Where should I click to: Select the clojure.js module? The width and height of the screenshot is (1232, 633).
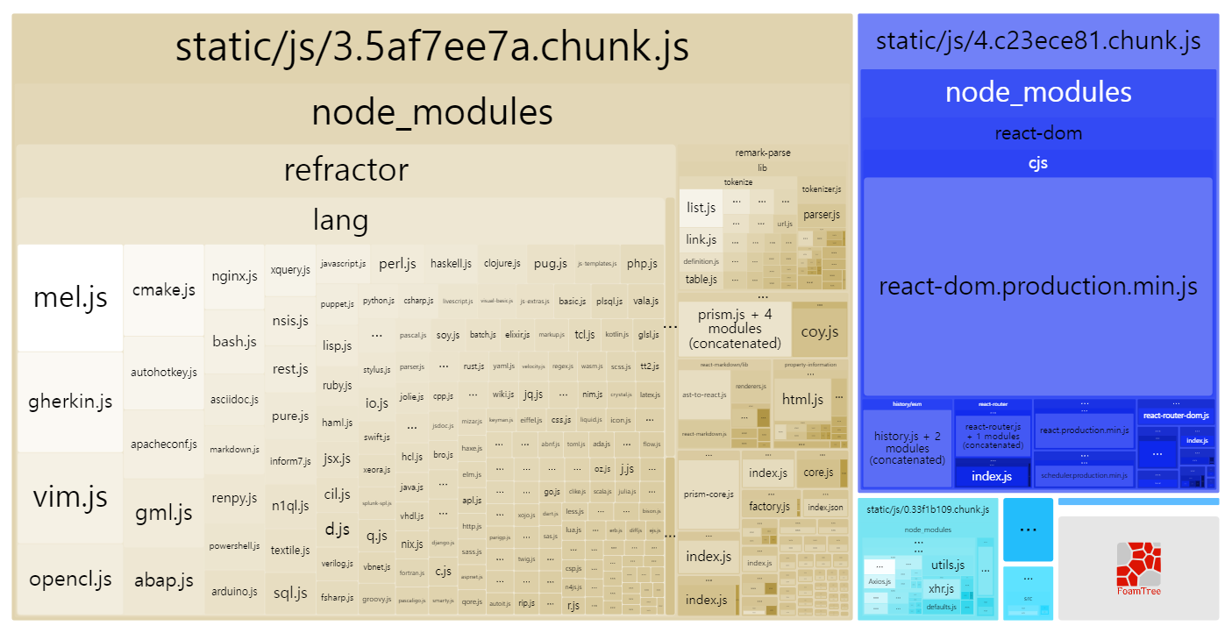(502, 263)
